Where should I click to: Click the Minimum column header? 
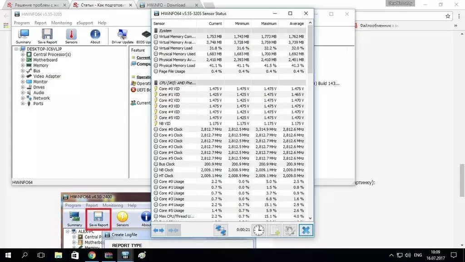pos(237,24)
